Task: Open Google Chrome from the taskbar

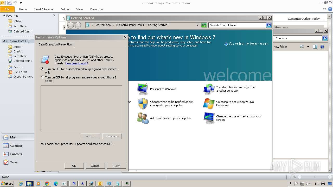Action: click(47, 184)
